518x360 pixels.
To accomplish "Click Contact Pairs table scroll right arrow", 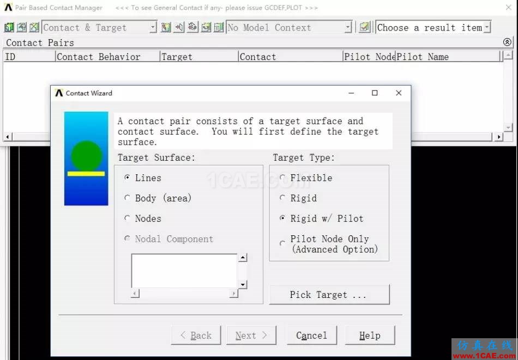I will 498,136.
